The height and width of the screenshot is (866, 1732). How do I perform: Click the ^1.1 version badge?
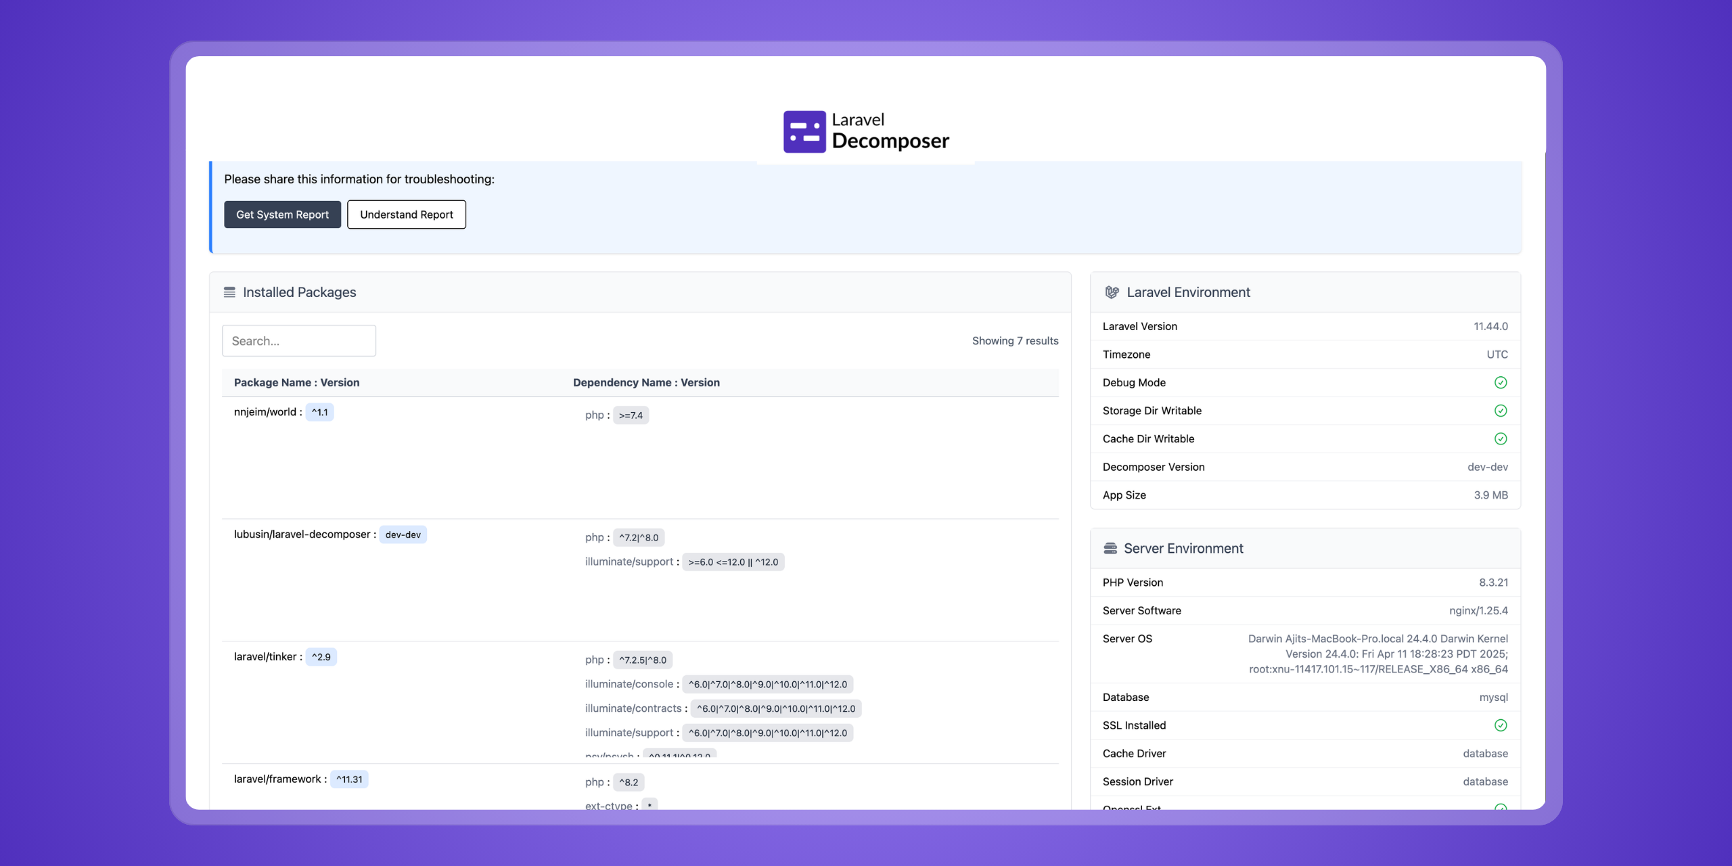[x=319, y=412]
